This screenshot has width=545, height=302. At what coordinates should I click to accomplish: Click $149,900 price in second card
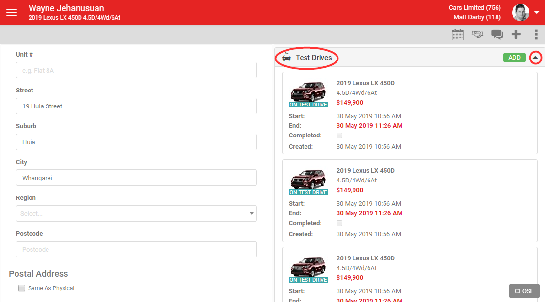point(350,190)
